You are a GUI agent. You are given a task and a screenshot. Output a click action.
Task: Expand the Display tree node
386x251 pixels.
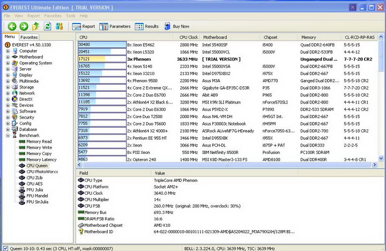tap(8, 75)
